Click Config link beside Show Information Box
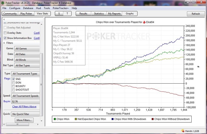The height and width of the screenshot is (134, 207). (37, 38)
